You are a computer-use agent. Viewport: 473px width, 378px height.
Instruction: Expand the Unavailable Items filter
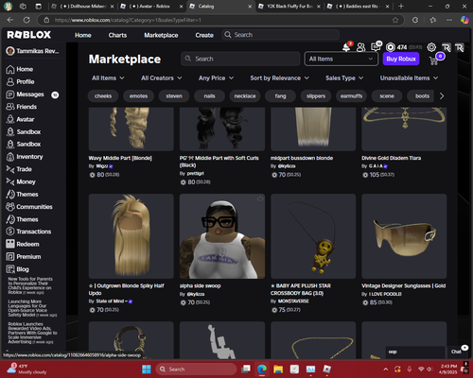pos(409,78)
